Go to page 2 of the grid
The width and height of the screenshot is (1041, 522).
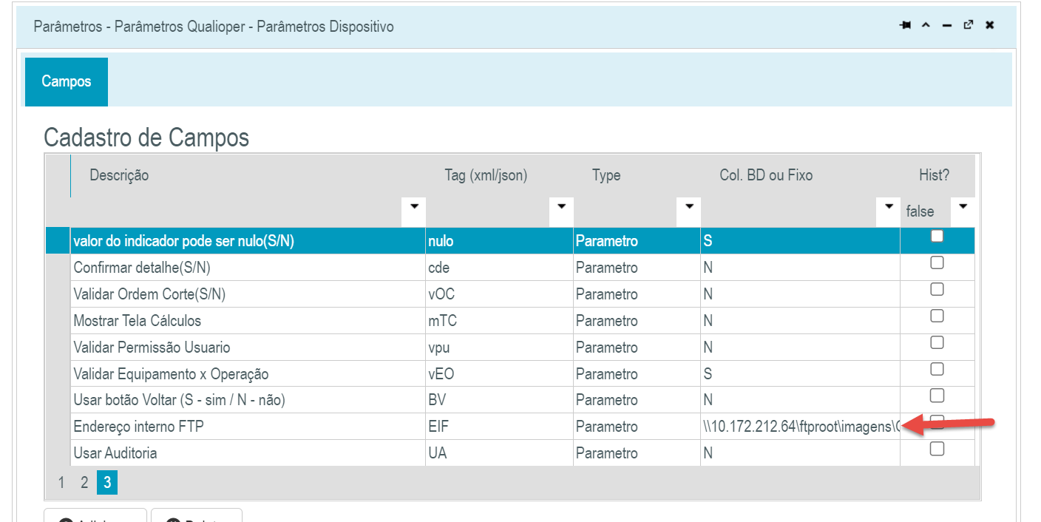[84, 483]
